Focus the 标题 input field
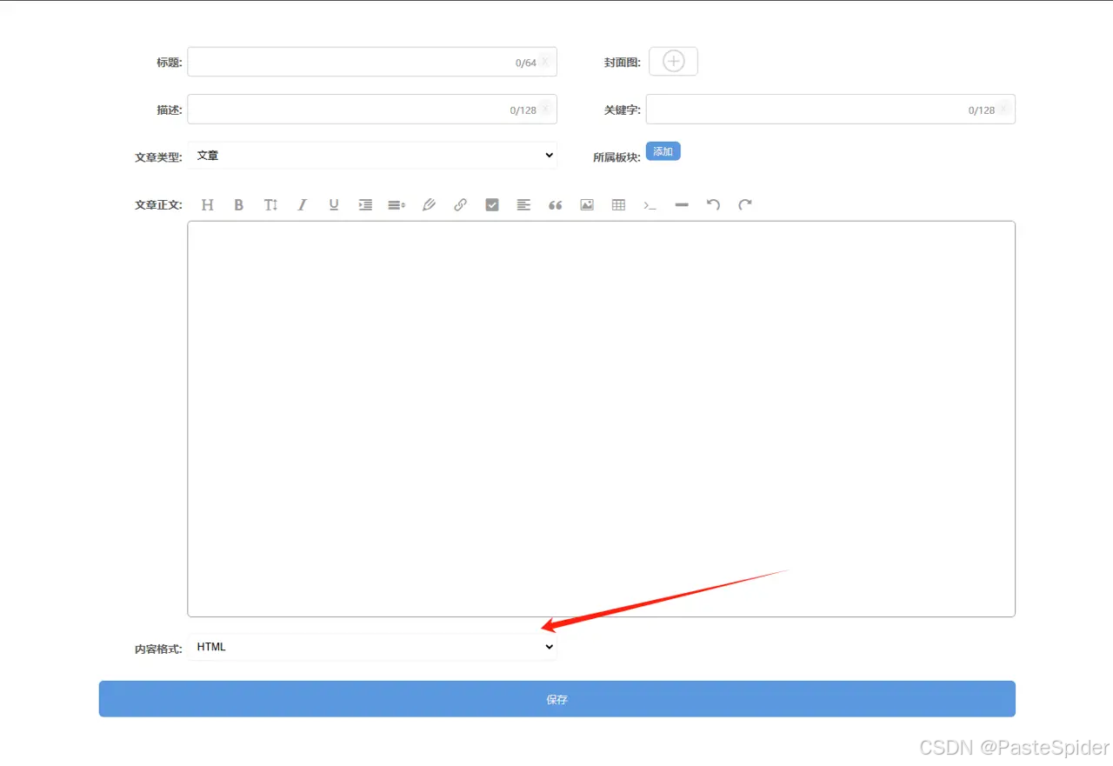 coord(372,62)
